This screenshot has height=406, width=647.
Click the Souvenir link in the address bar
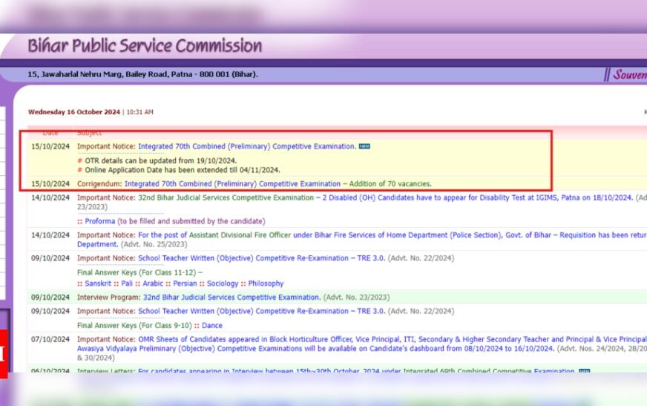pos(630,75)
